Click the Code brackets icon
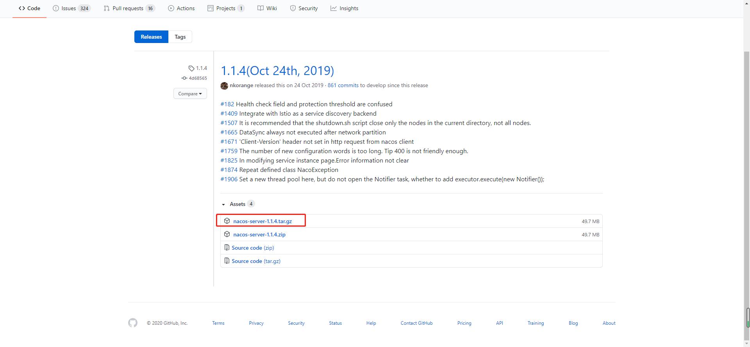750x347 pixels. click(x=22, y=8)
